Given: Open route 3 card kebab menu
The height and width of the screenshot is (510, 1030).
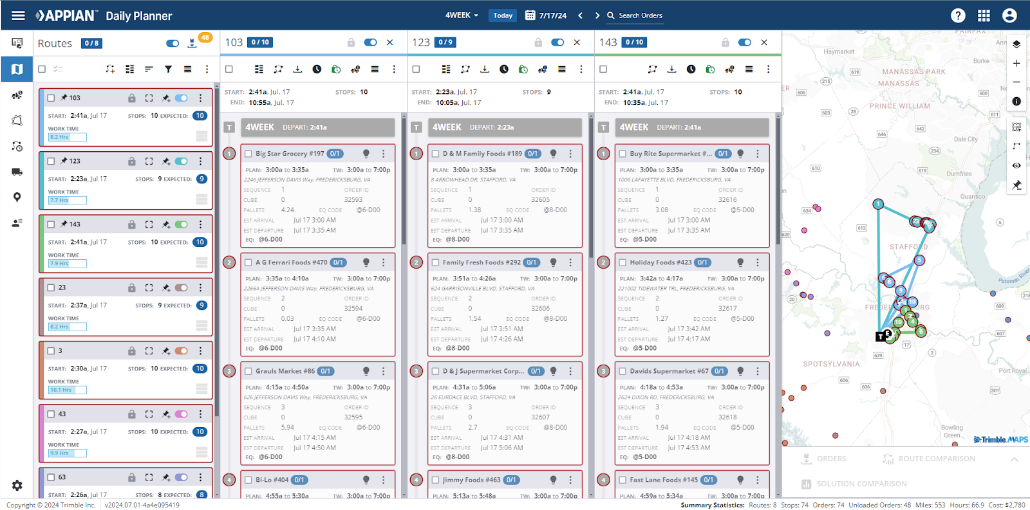Looking at the screenshot, I should [x=200, y=351].
